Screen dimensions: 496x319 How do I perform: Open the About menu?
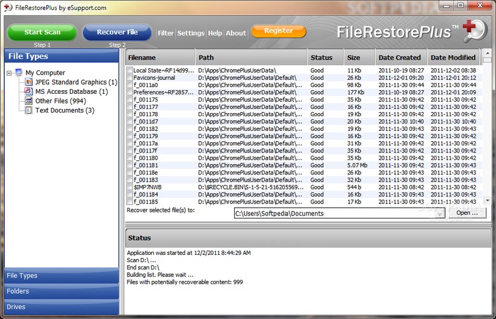[x=236, y=33]
